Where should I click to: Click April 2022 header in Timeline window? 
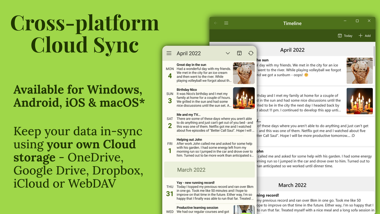[292, 50]
